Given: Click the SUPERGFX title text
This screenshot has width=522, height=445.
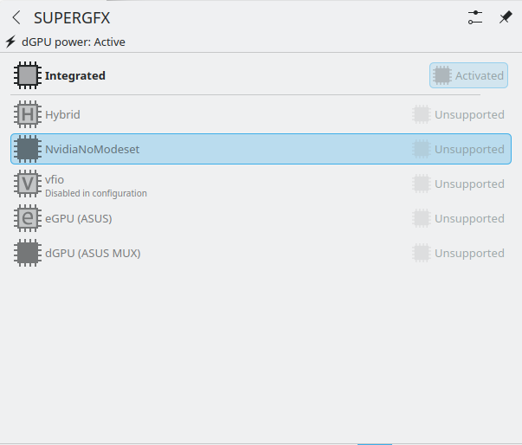Looking at the screenshot, I should (72, 17).
